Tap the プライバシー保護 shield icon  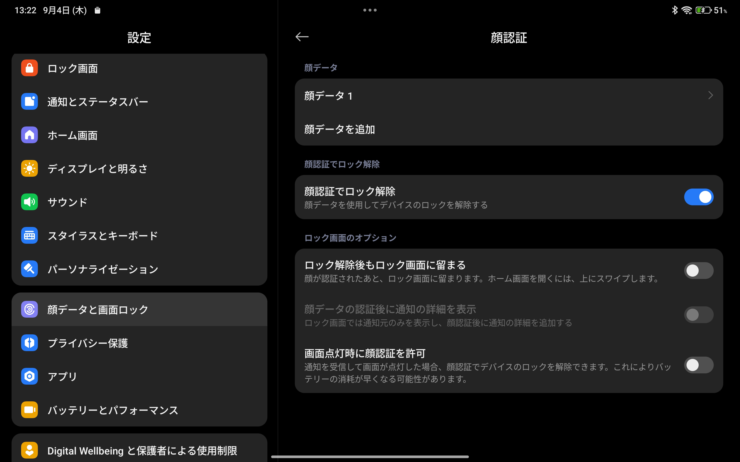pos(29,342)
